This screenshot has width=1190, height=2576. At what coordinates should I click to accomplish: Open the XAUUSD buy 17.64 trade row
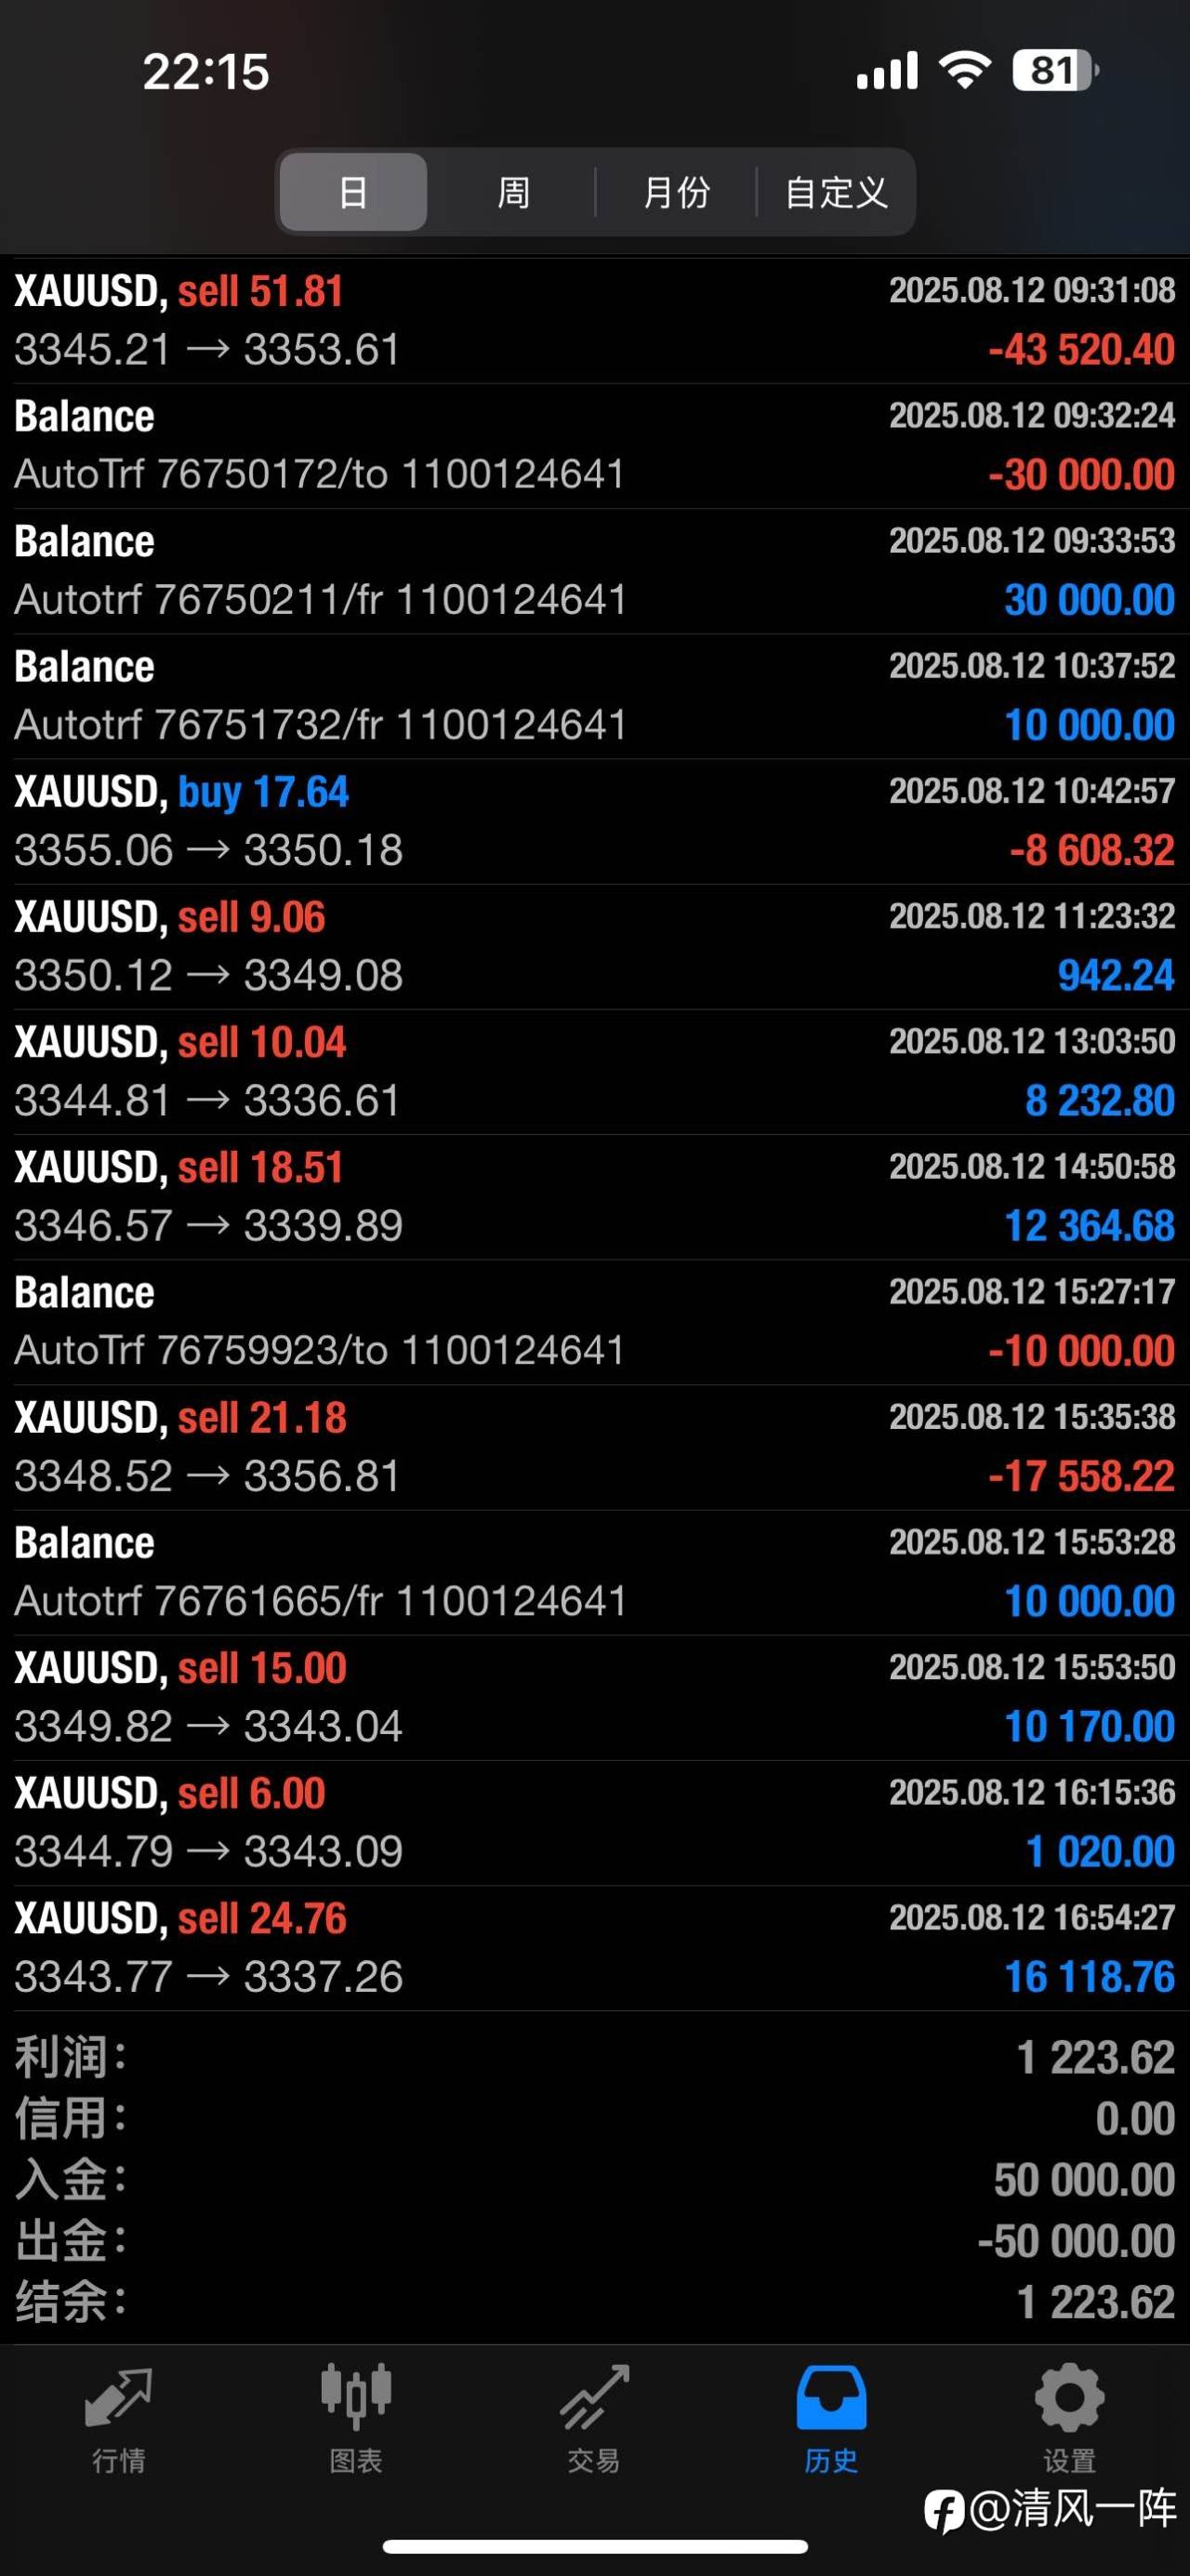pos(594,822)
